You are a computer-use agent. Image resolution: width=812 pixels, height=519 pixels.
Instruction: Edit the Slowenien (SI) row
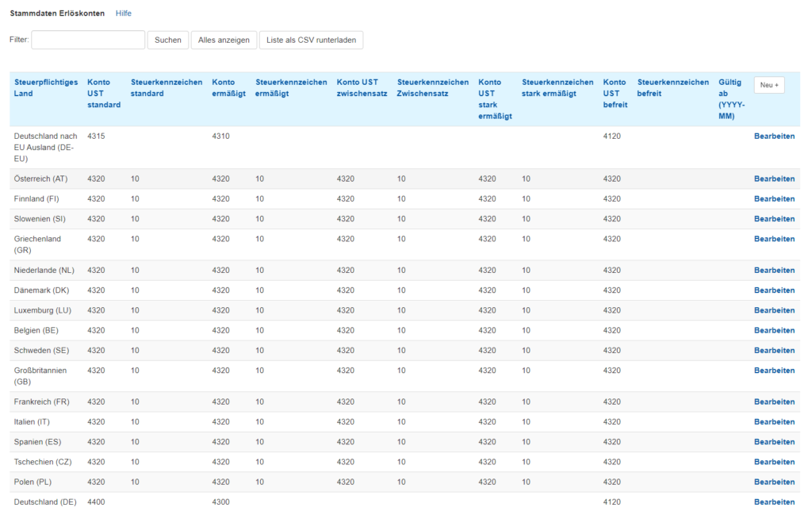774,219
